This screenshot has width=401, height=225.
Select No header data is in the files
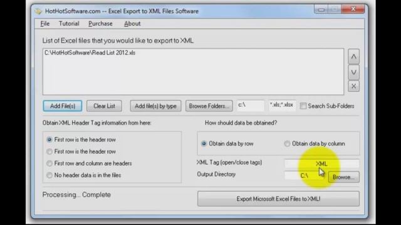tap(49, 175)
